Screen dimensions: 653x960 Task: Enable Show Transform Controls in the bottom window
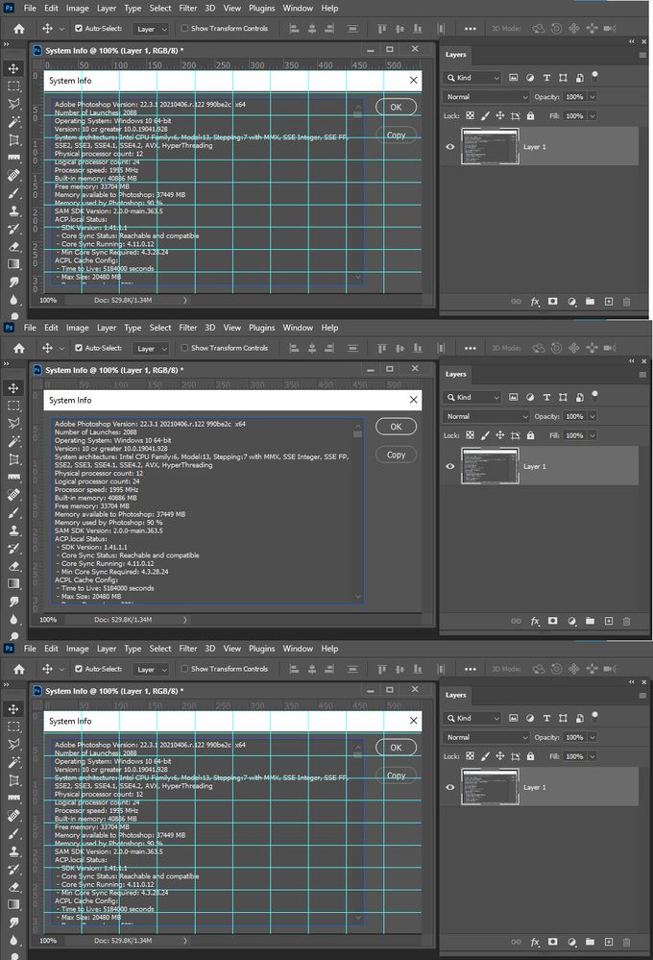pos(184,669)
